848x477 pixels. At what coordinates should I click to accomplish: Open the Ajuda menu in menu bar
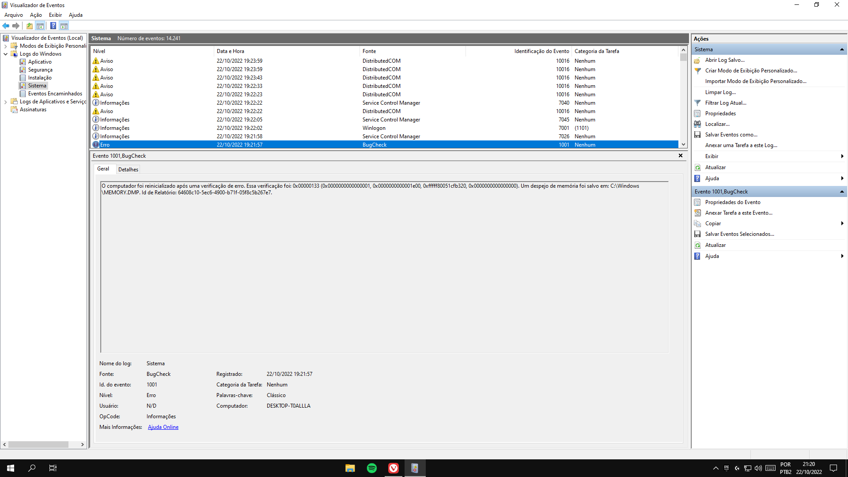click(x=76, y=15)
